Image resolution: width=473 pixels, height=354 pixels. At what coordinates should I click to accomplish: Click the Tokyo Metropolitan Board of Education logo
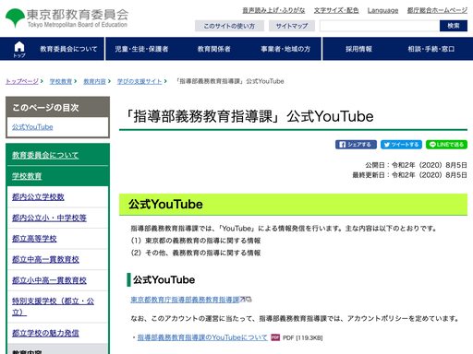tap(67, 18)
